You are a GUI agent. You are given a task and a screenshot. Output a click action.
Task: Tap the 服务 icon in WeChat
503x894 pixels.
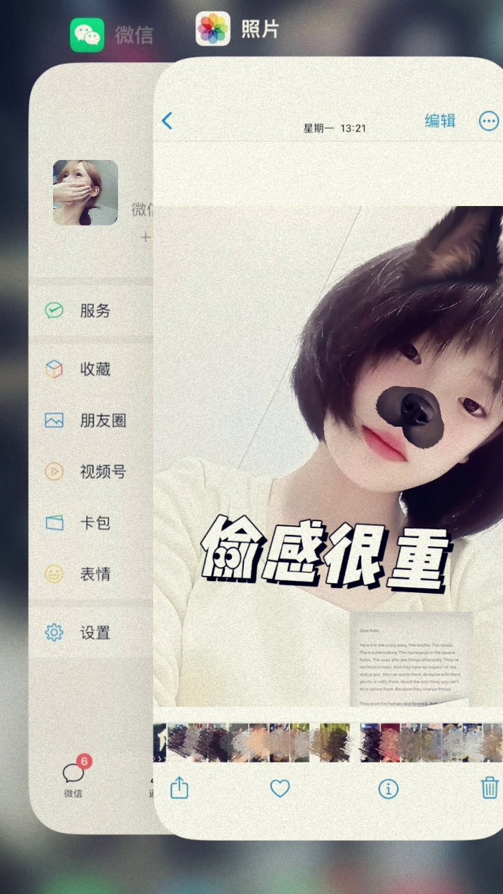(x=54, y=311)
